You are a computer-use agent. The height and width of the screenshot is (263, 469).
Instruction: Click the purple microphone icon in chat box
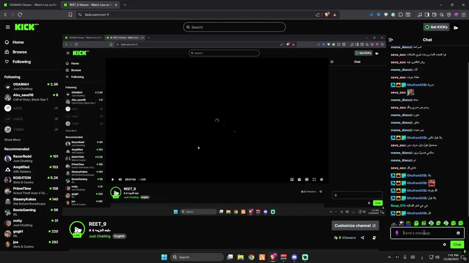click(397, 233)
